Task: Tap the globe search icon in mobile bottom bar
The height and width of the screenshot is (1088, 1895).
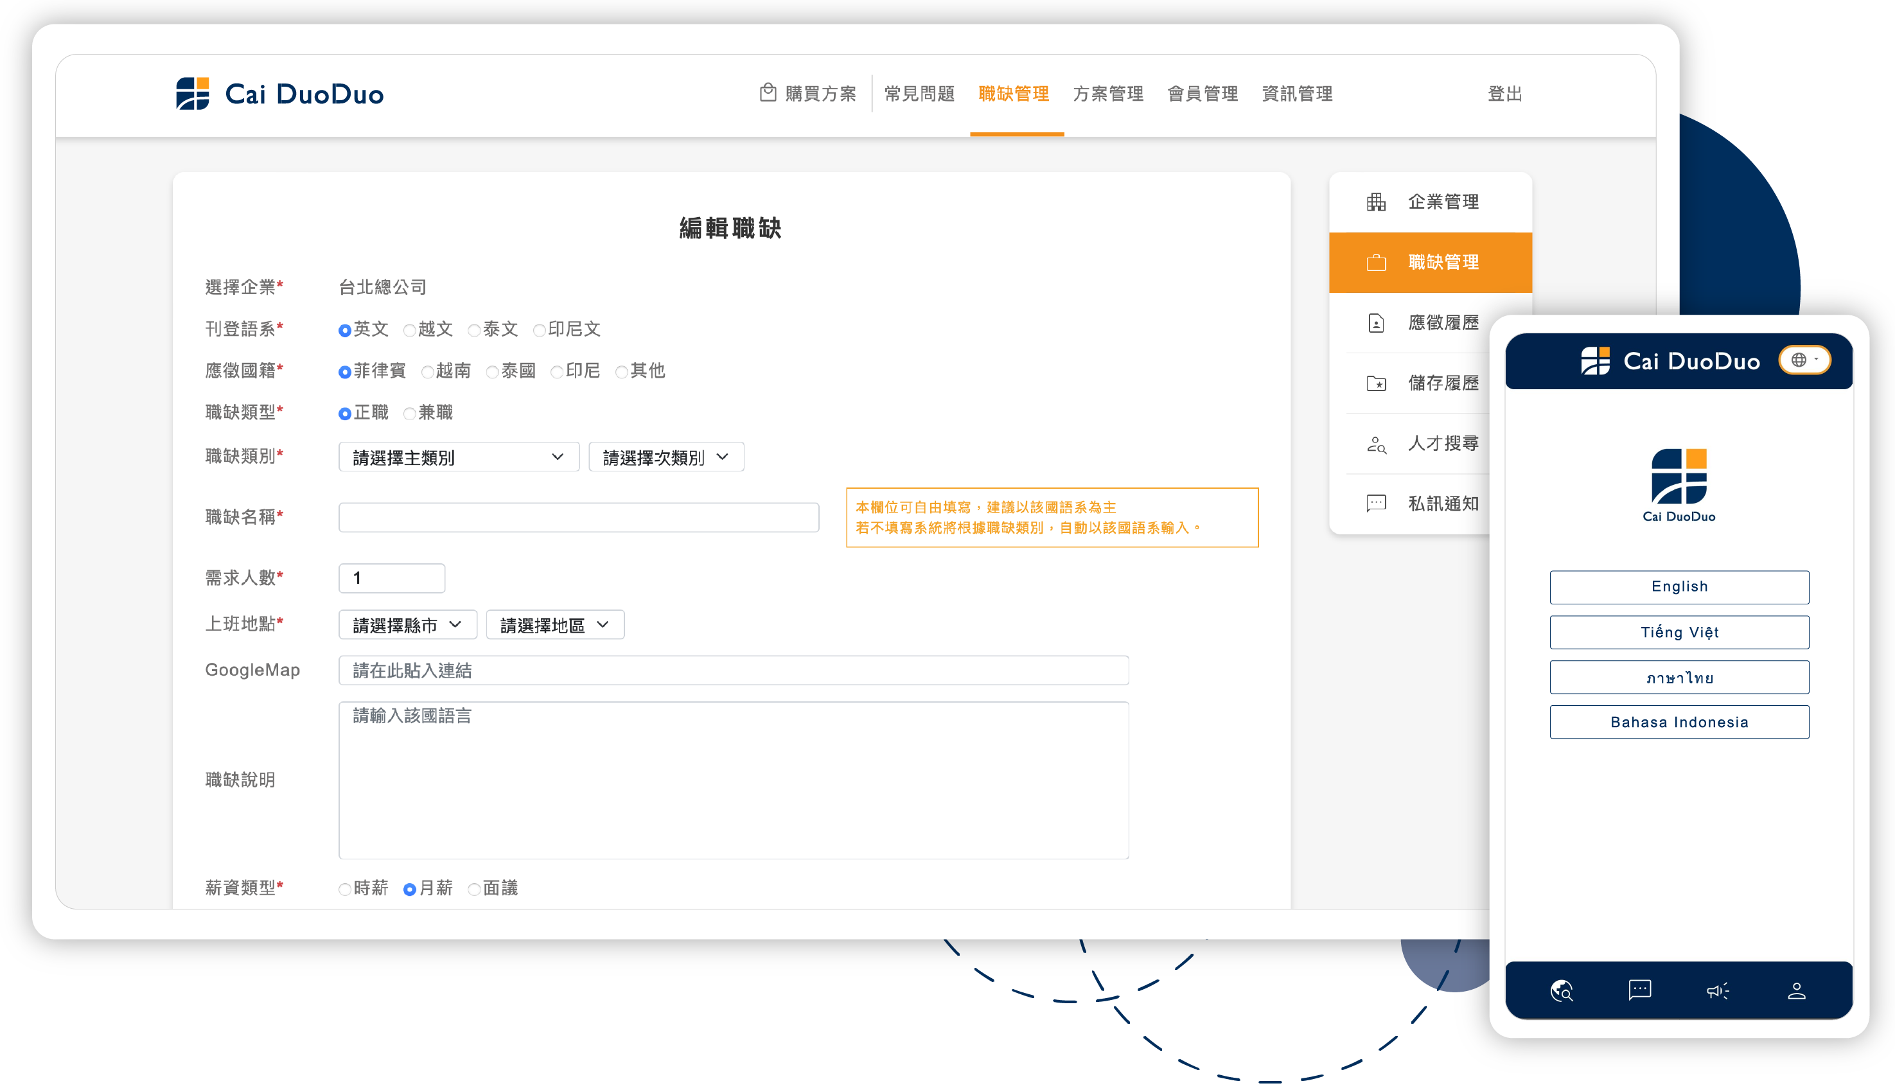Action: point(1561,991)
